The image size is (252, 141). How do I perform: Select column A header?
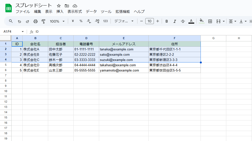17,38
